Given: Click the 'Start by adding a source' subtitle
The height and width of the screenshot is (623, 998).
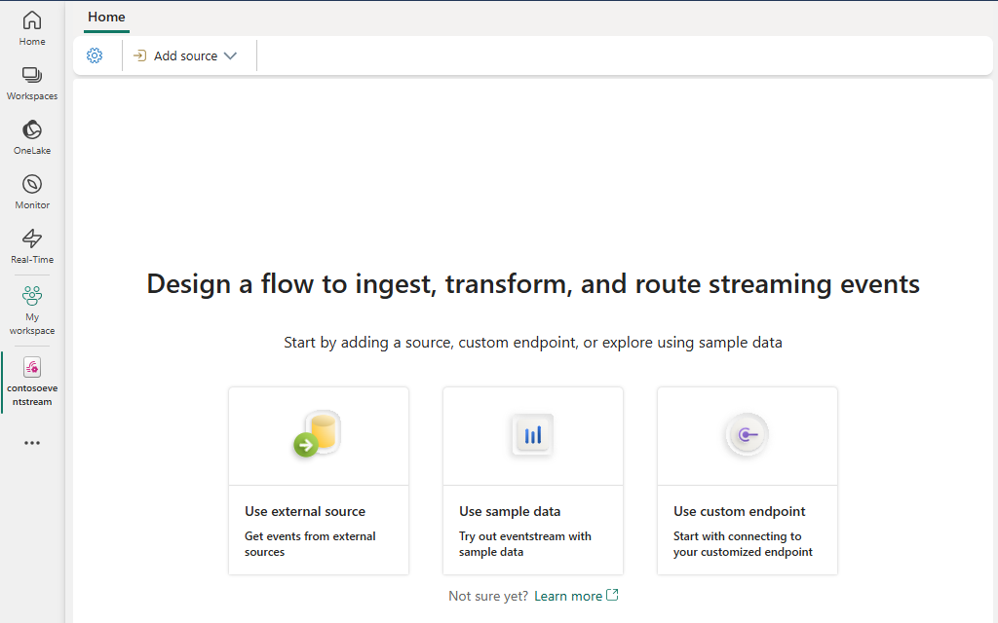Looking at the screenshot, I should point(533,343).
